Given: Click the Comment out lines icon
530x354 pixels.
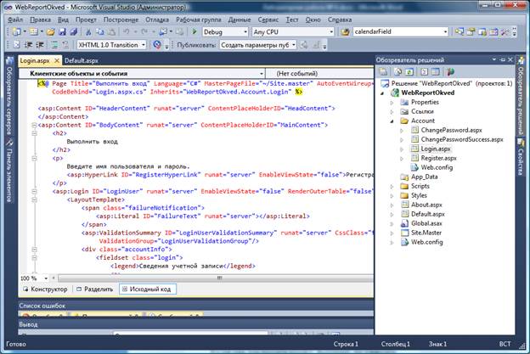Looking at the screenshot, I should [54, 45].
